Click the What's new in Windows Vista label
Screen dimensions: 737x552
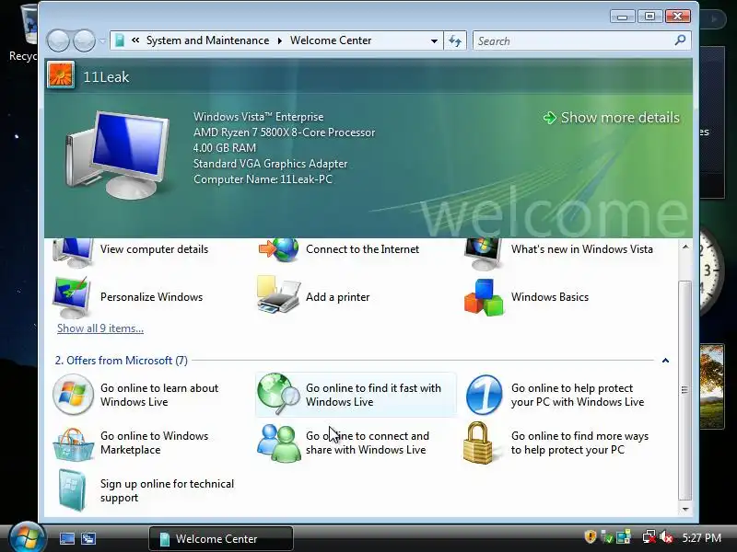[x=582, y=248]
